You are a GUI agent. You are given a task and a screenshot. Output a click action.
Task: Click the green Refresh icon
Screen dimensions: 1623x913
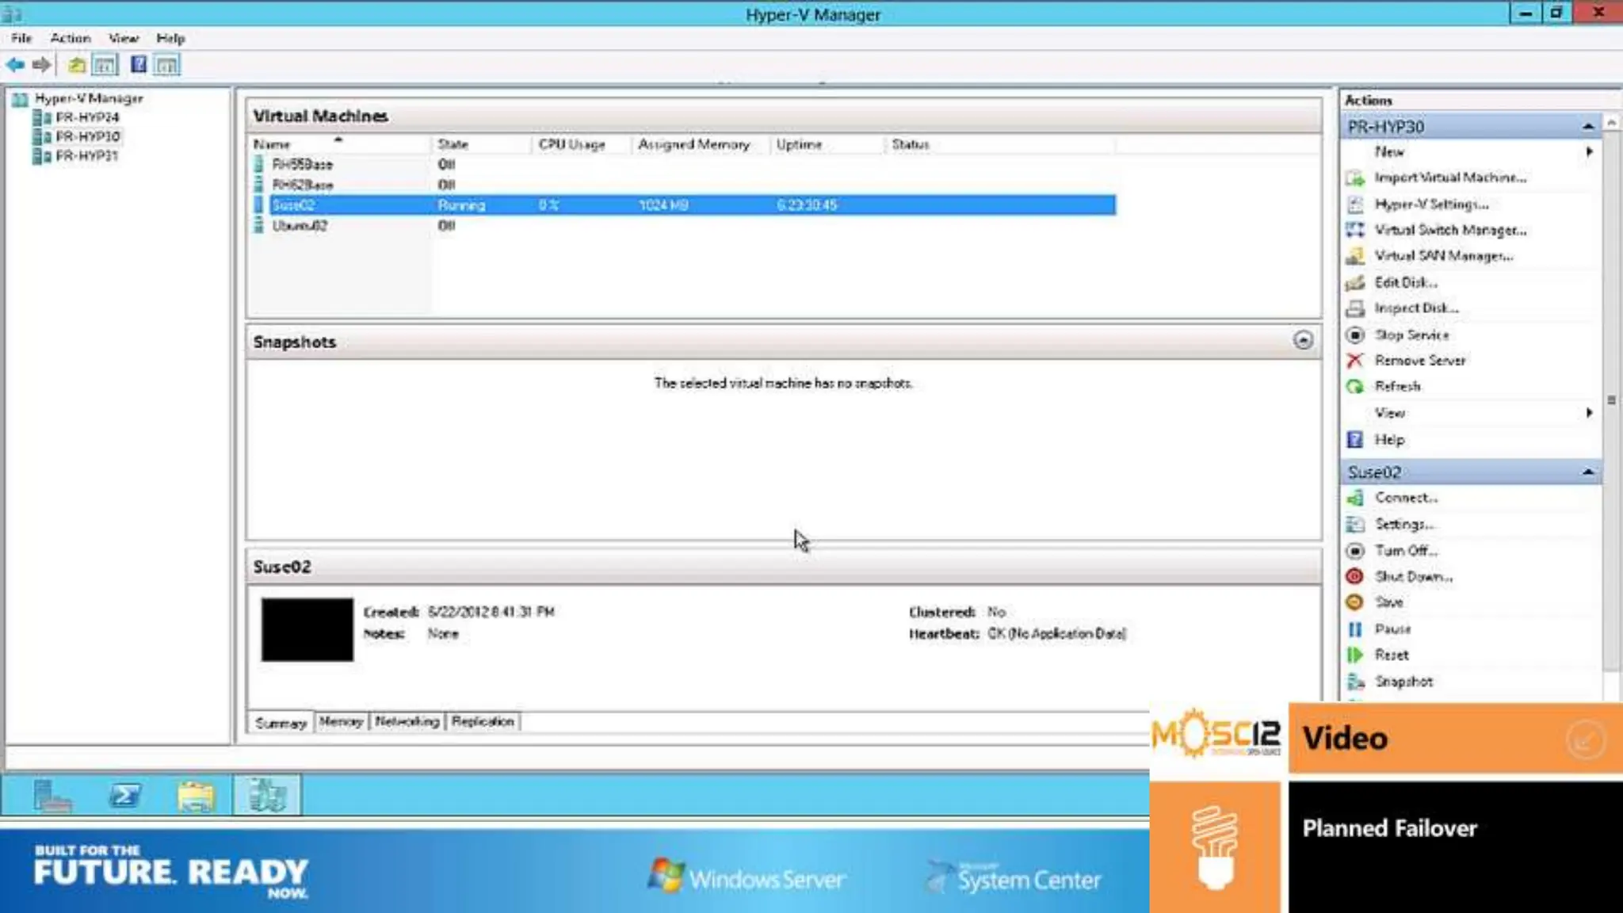pos(1355,387)
